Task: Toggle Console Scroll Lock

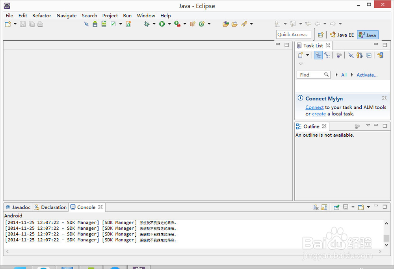Action: coord(324,207)
